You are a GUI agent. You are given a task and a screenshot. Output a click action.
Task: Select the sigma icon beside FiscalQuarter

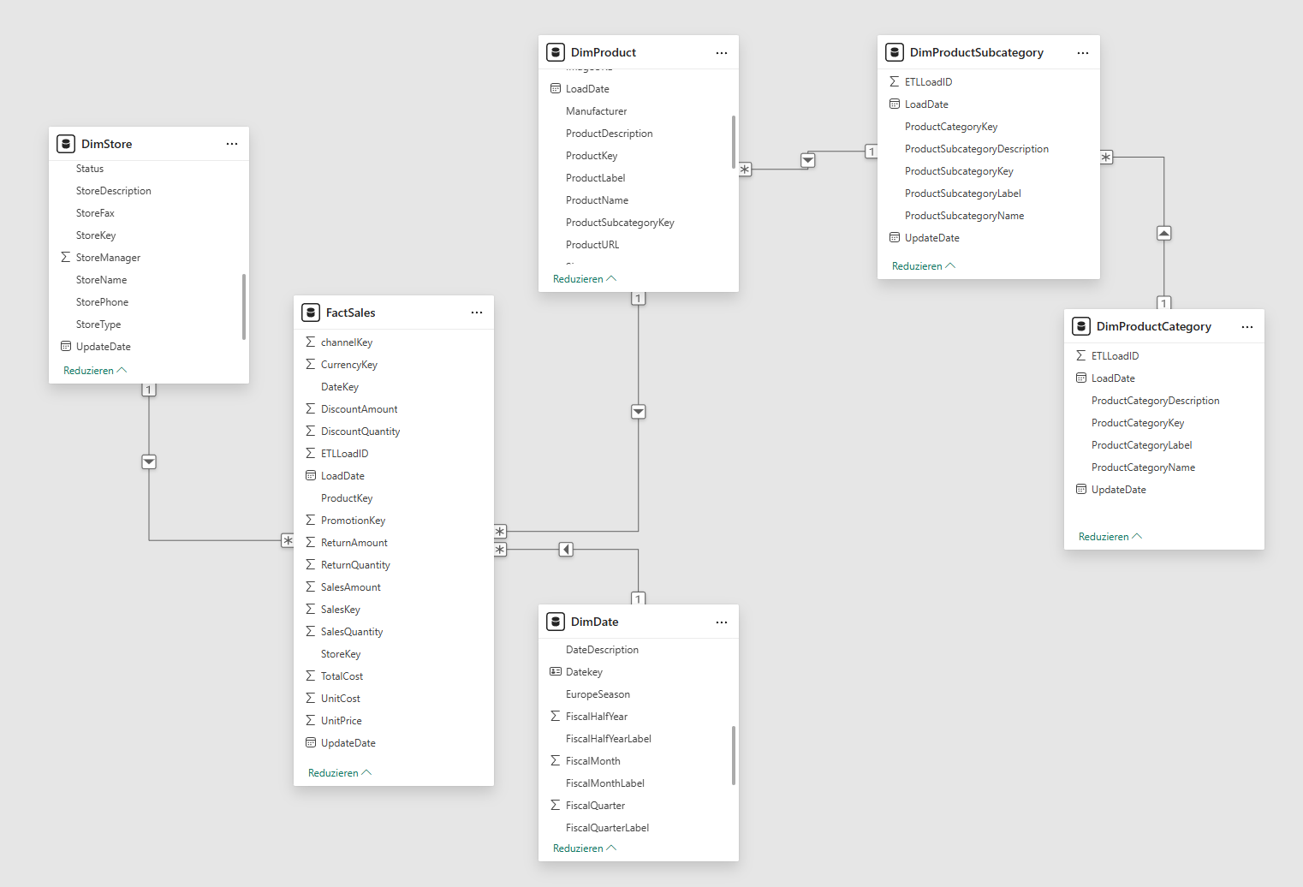pos(556,805)
